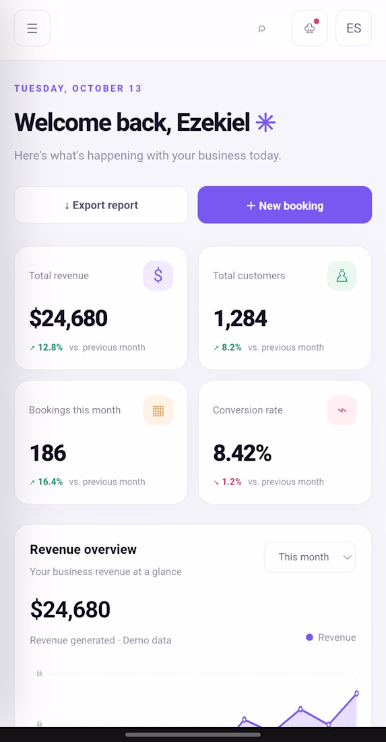Expand the This month dropdown
This screenshot has width=386, height=742.
[x=310, y=557]
